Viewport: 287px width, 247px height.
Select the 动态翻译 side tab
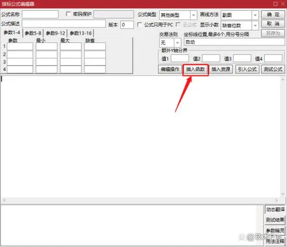click(275, 210)
